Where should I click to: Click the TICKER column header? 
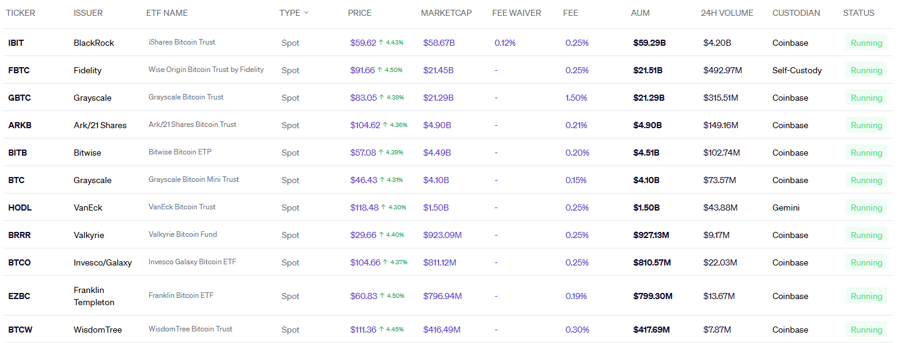pos(20,13)
